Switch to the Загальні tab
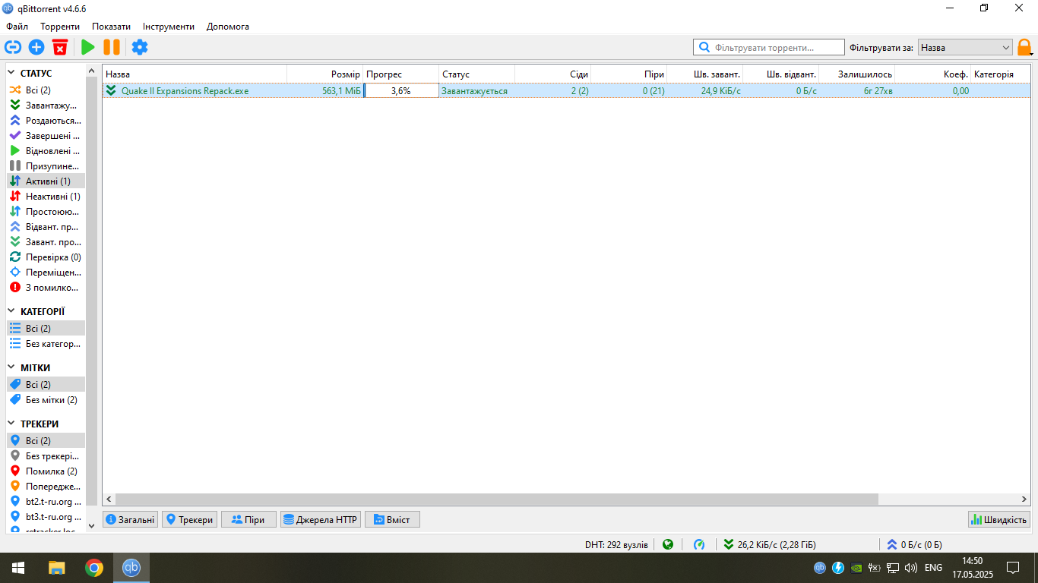 pyautogui.click(x=130, y=520)
